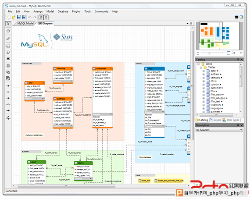Screen dimensions: 250x199
Task: Open the No Selection dropdown
Action: (219, 130)
